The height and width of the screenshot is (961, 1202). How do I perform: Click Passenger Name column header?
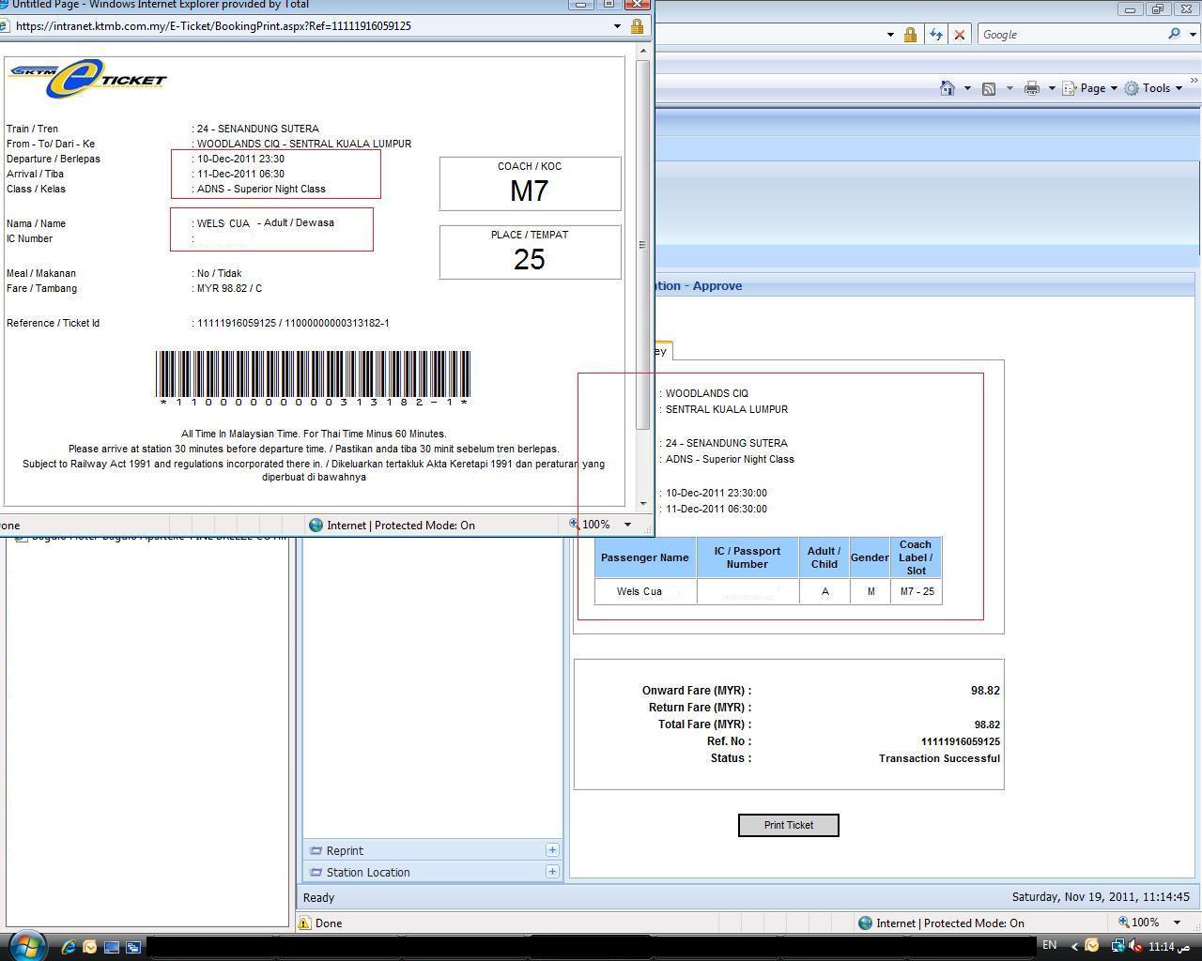coord(645,557)
